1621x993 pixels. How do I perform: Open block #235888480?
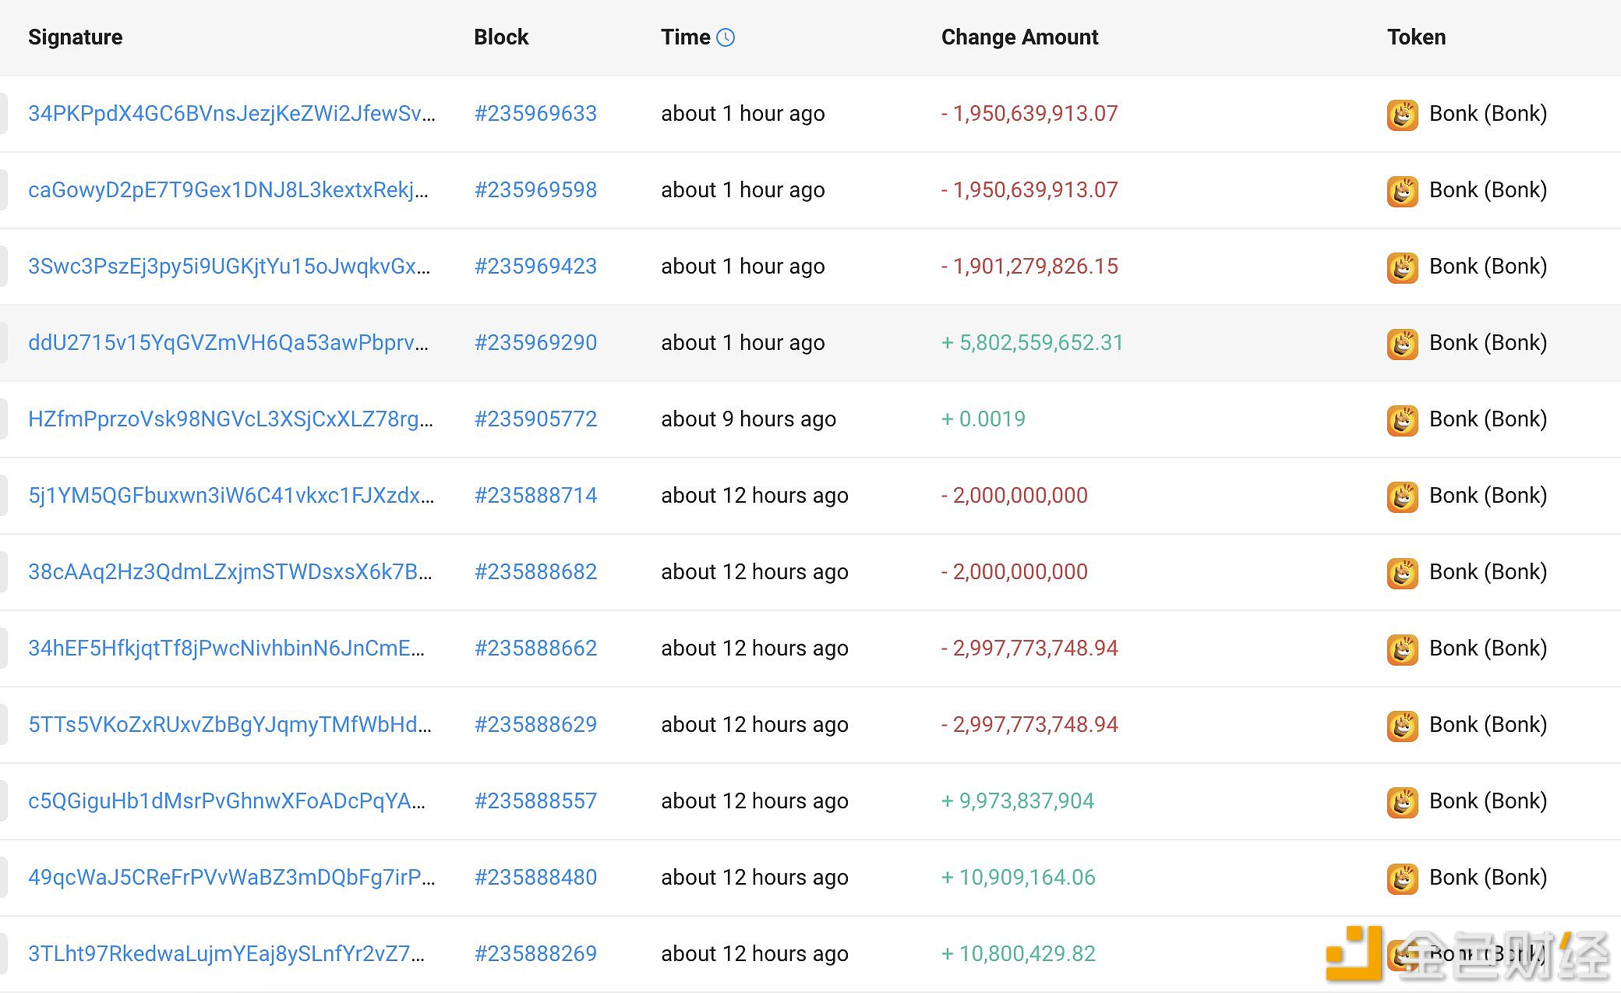coord(535,878)
